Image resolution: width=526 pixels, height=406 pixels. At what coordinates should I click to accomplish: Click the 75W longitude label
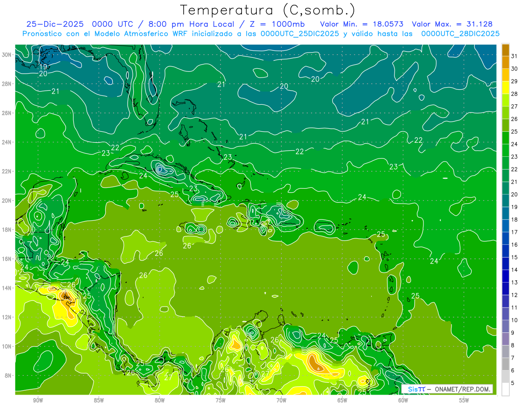click(220, 400)
